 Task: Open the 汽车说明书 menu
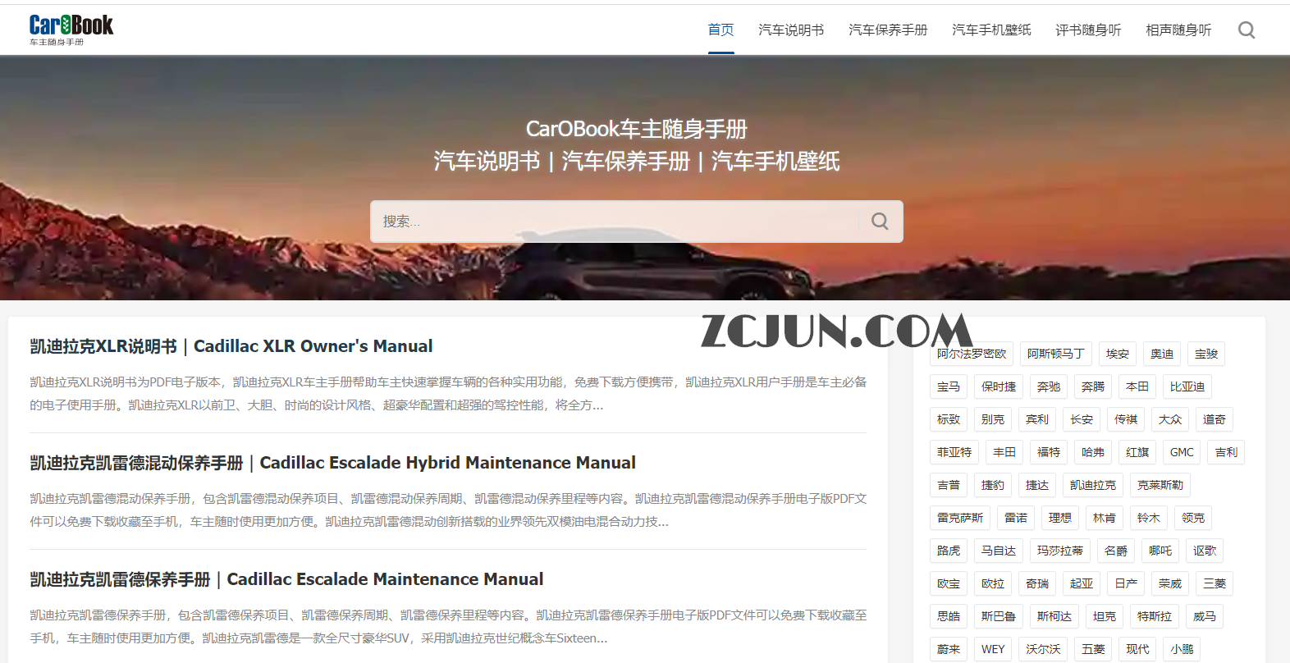coord(791,30)
